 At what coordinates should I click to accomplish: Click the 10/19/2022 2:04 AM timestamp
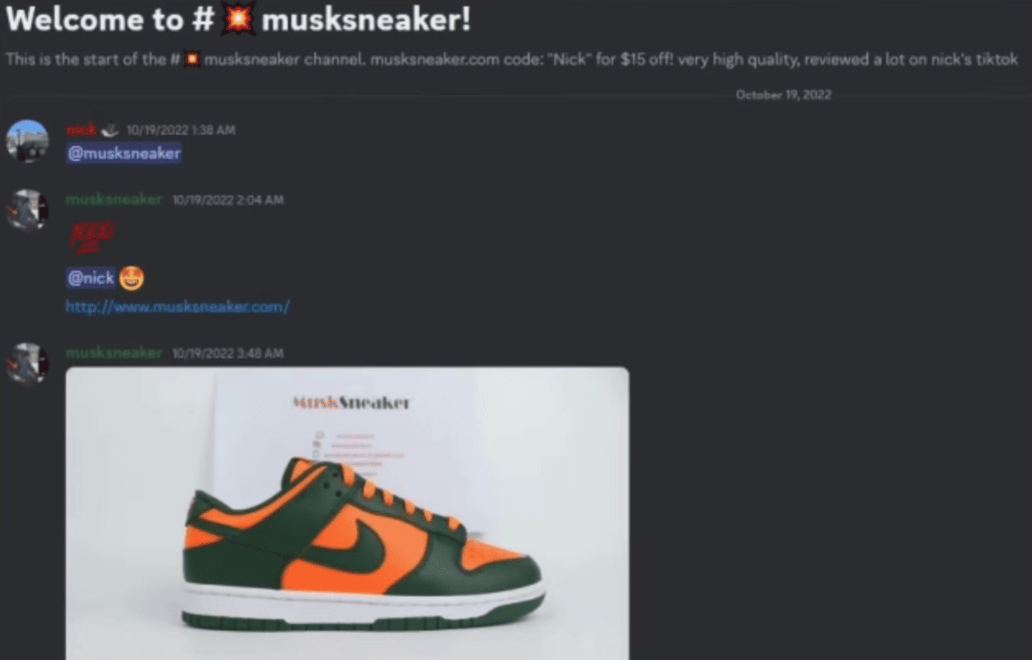[228, 200]
